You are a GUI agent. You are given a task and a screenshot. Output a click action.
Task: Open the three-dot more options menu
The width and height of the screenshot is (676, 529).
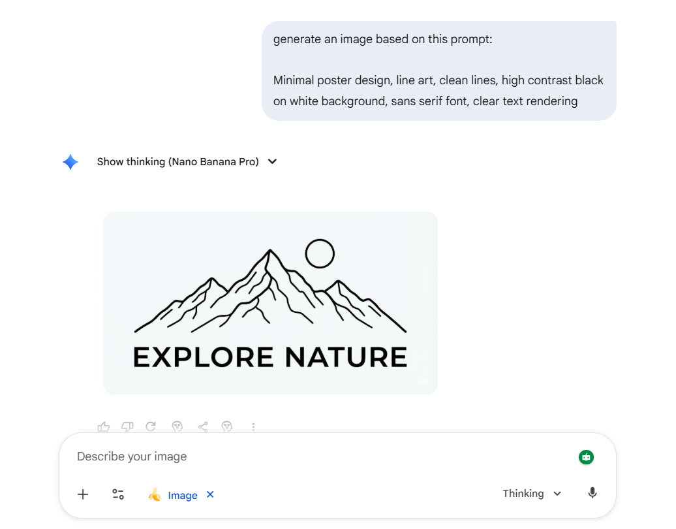coord(253,427)
